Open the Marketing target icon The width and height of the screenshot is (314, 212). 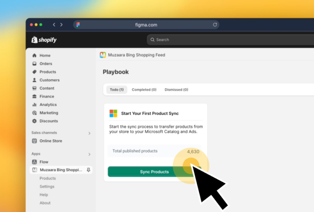pyautogui.click(x=34, y=113)
